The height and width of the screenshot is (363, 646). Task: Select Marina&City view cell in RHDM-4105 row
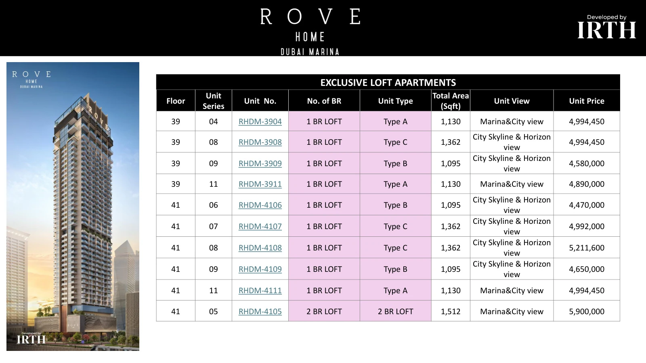click(512, 311)
